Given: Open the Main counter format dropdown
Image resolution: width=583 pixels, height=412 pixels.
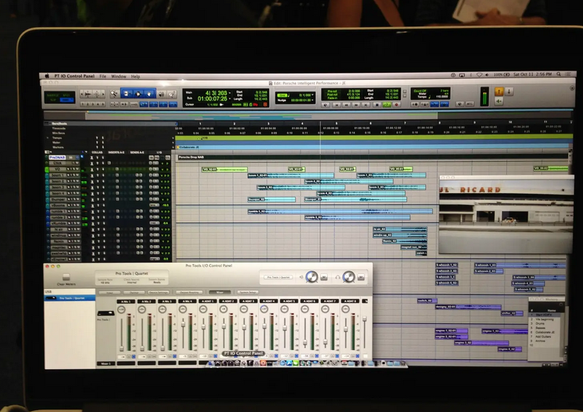Looking at the screenshot, I should point(230,93).
